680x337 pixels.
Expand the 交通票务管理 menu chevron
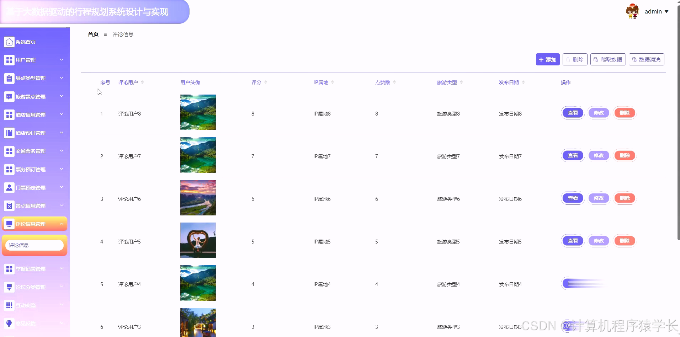click(x=61, y=151)
